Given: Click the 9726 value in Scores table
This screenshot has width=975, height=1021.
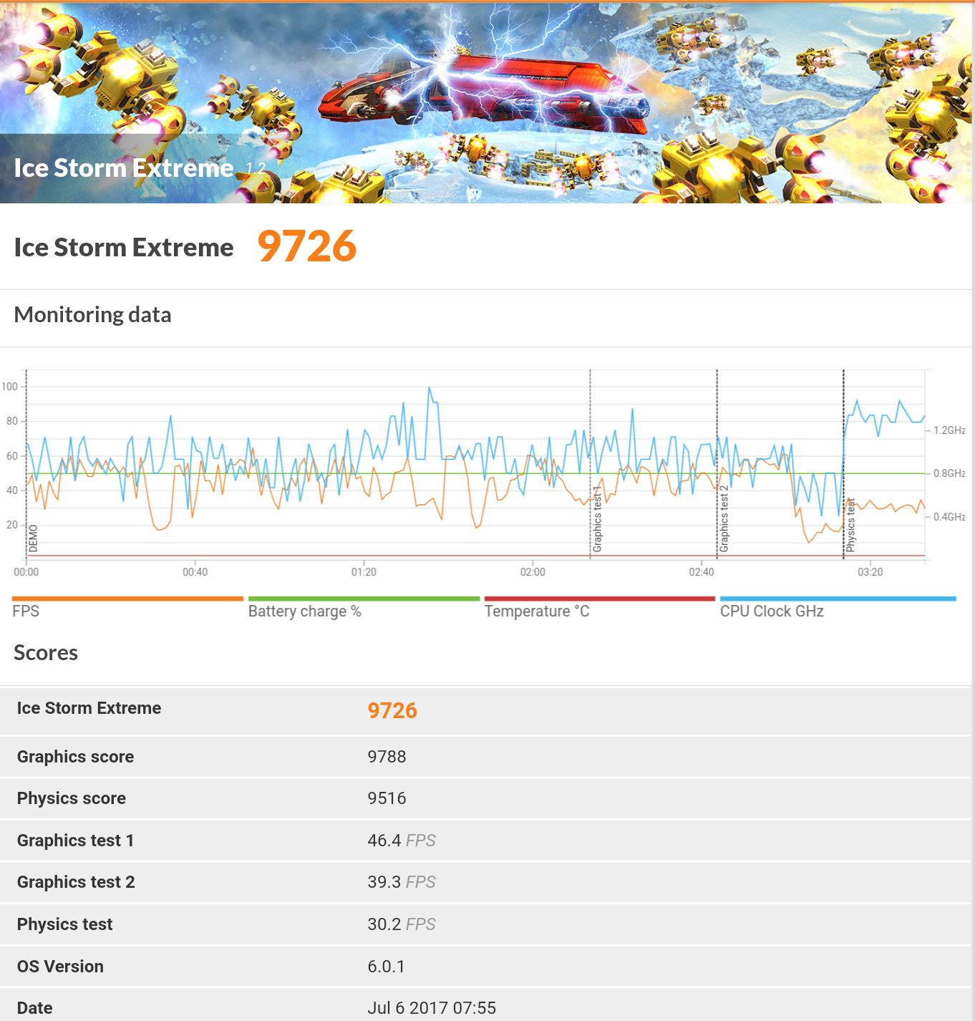Looking at the screenshot, I should tap(392, 710).
